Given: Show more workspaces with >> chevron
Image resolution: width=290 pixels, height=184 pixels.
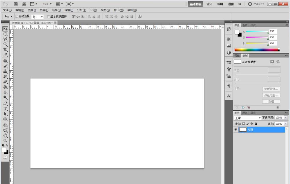Looking at the screenshot, I should (x=240, y=4).
